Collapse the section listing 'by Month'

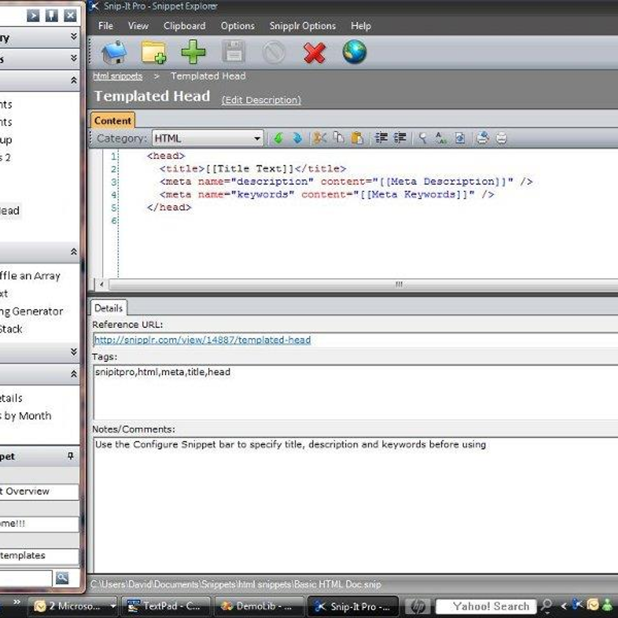[74, 374]
